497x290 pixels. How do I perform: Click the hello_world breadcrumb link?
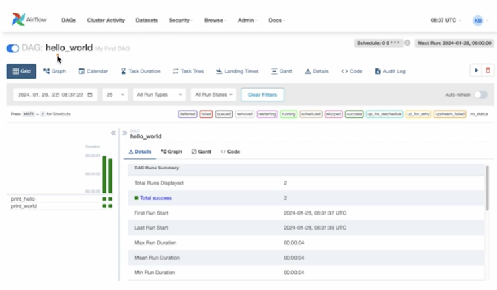(145, 136)
